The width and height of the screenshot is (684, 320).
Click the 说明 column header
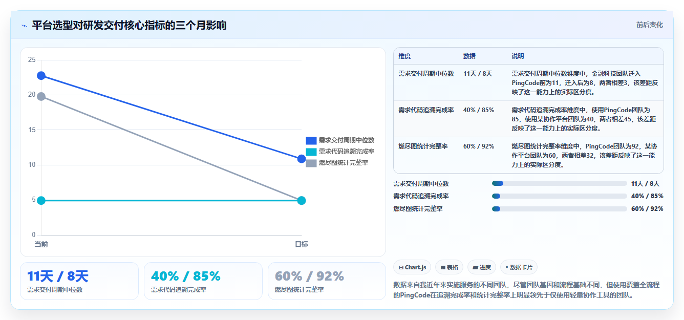pyautogui.click(x=518, y=56)
